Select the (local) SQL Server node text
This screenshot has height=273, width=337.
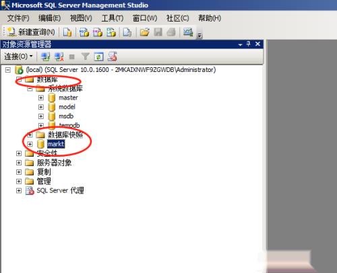click(121, 70)
